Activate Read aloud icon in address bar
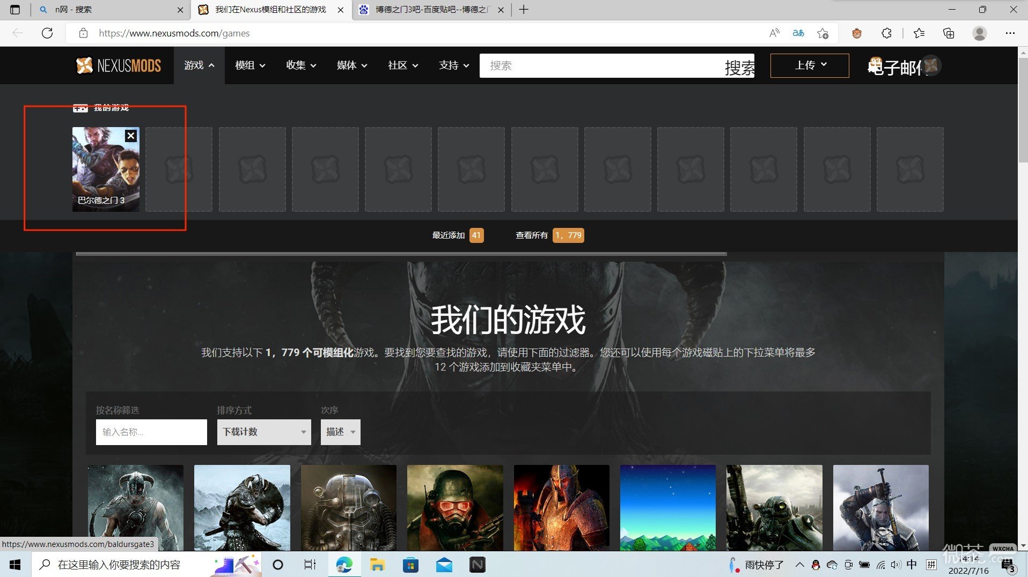 (774, 33)
